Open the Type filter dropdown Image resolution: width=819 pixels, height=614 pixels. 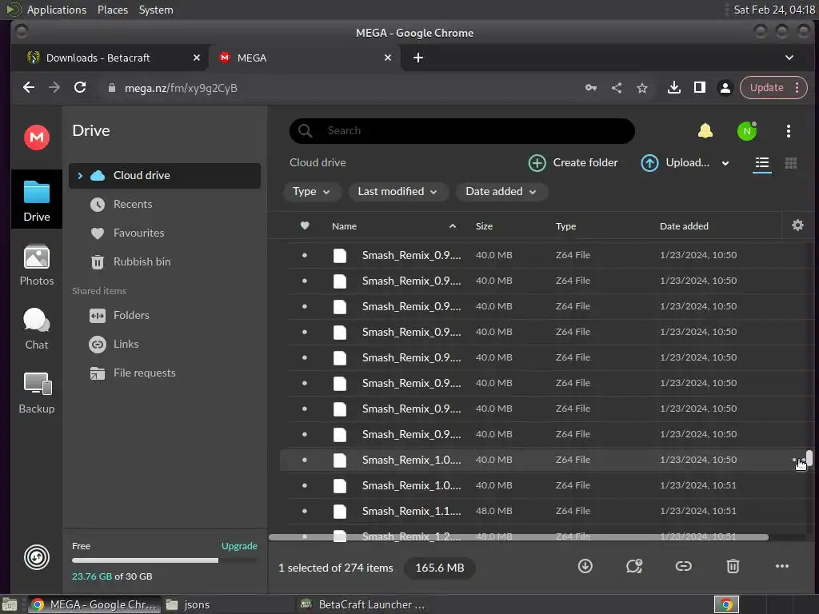click(311, 192)
